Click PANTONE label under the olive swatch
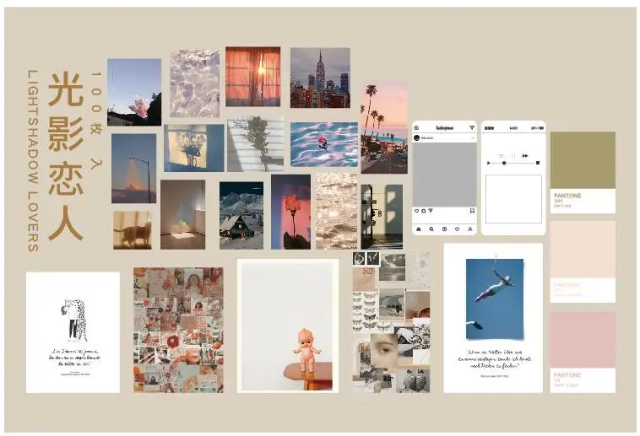 pyautogui.click(x=567, y=196)
